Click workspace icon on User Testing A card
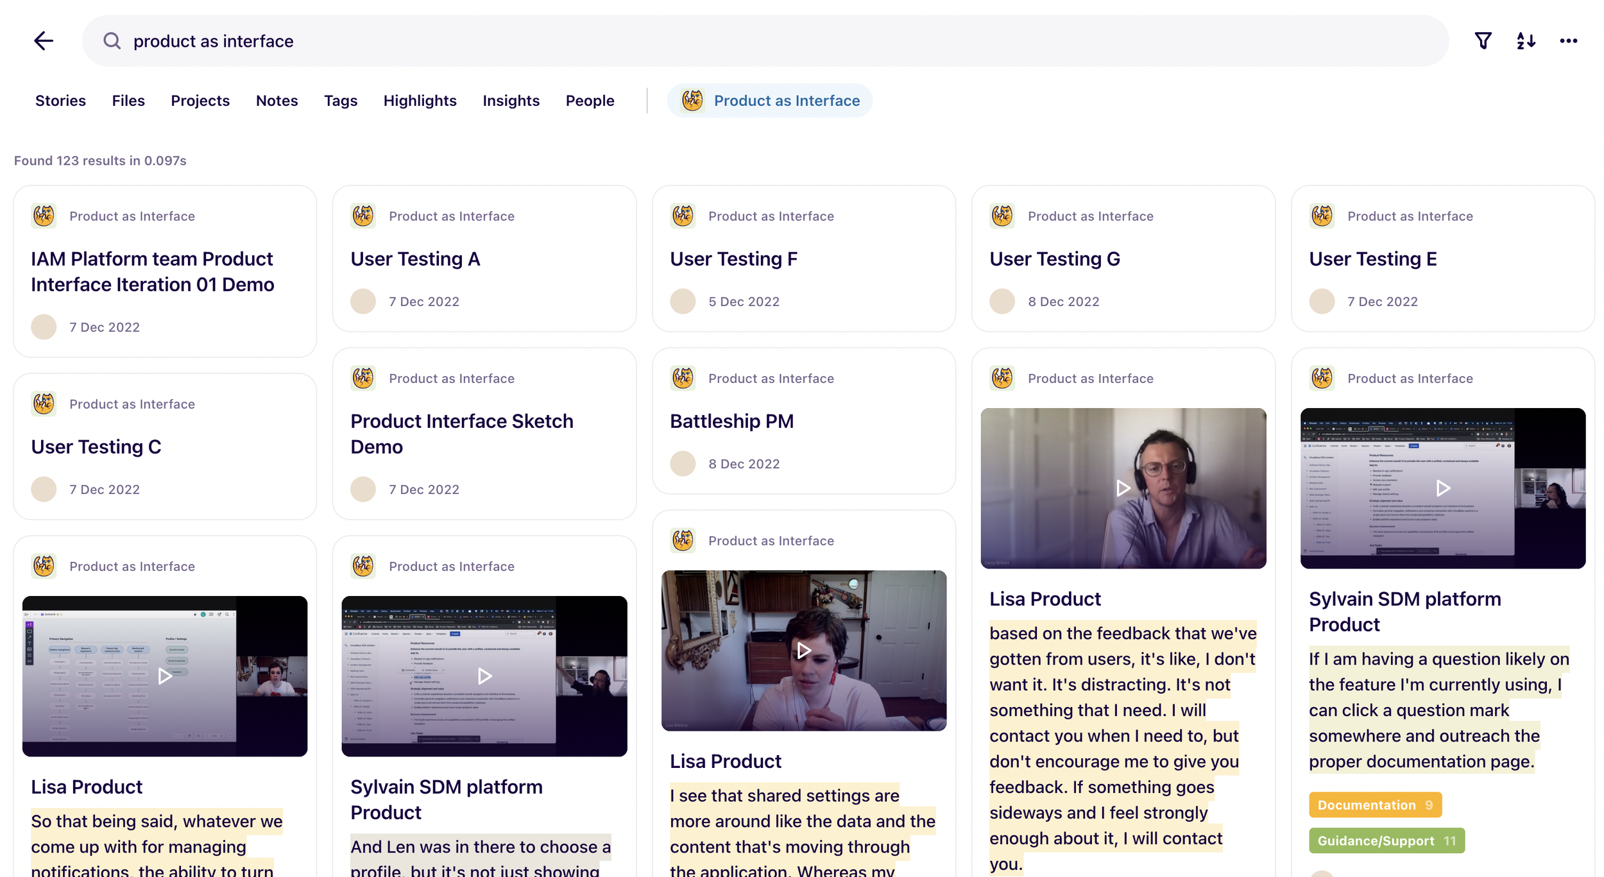The width and height of the screenshot is (1604, 877). point(363,216)
